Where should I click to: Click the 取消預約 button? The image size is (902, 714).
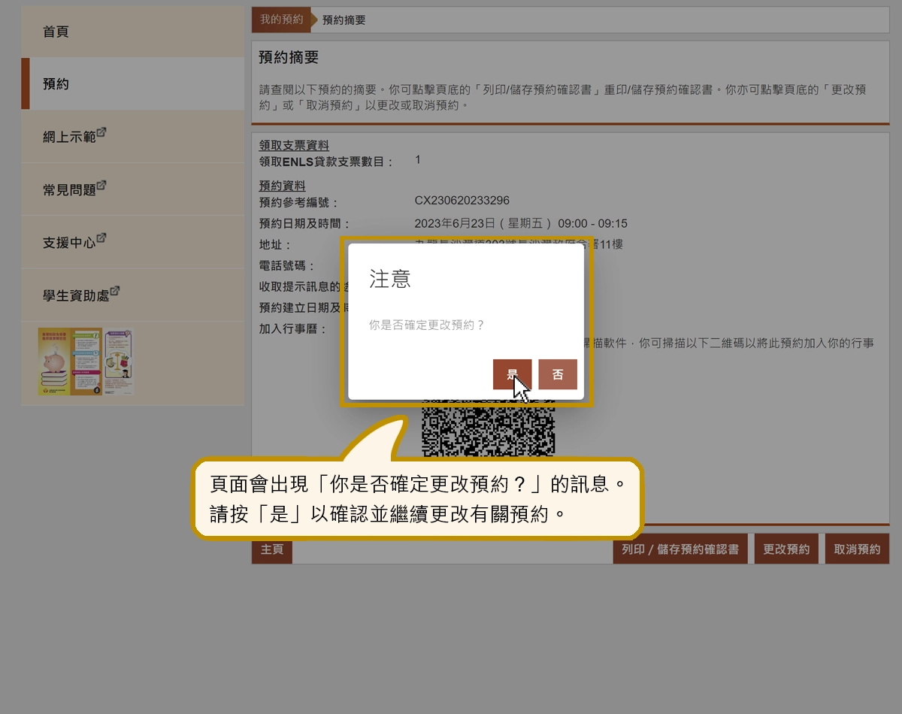[857, 549]
